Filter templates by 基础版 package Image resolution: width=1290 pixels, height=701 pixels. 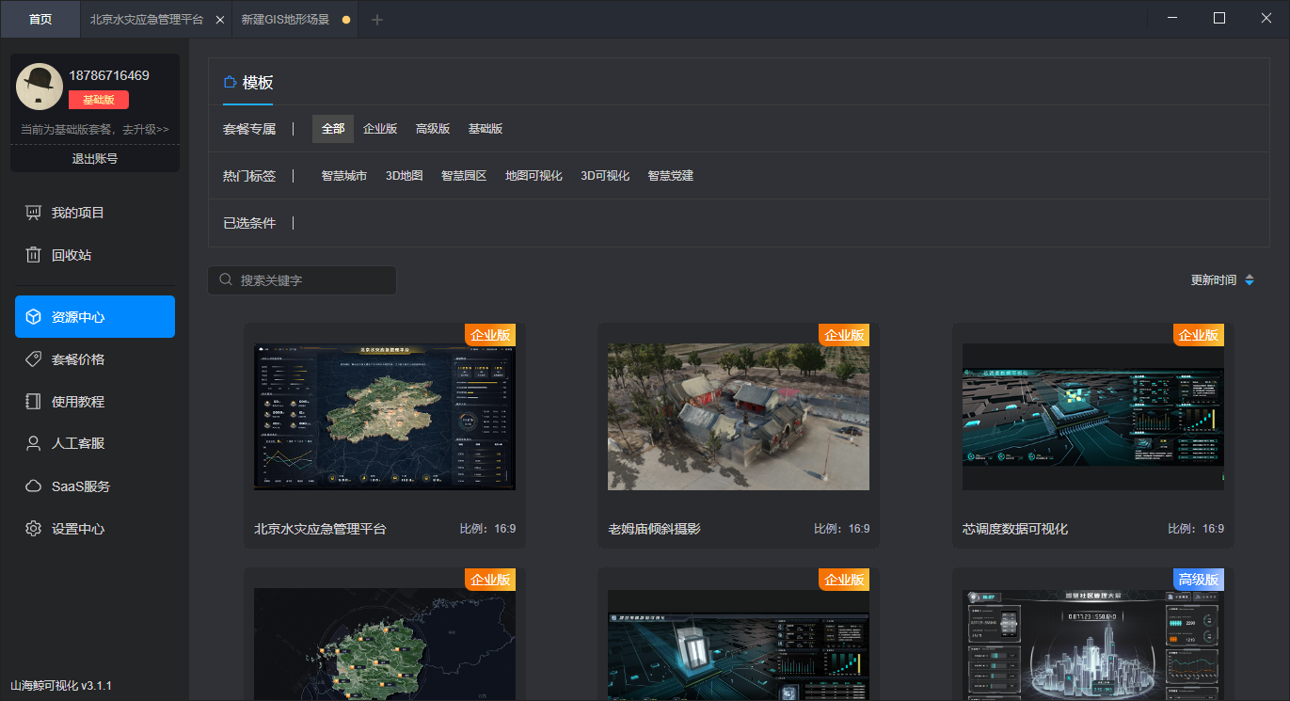pos(486,129)
